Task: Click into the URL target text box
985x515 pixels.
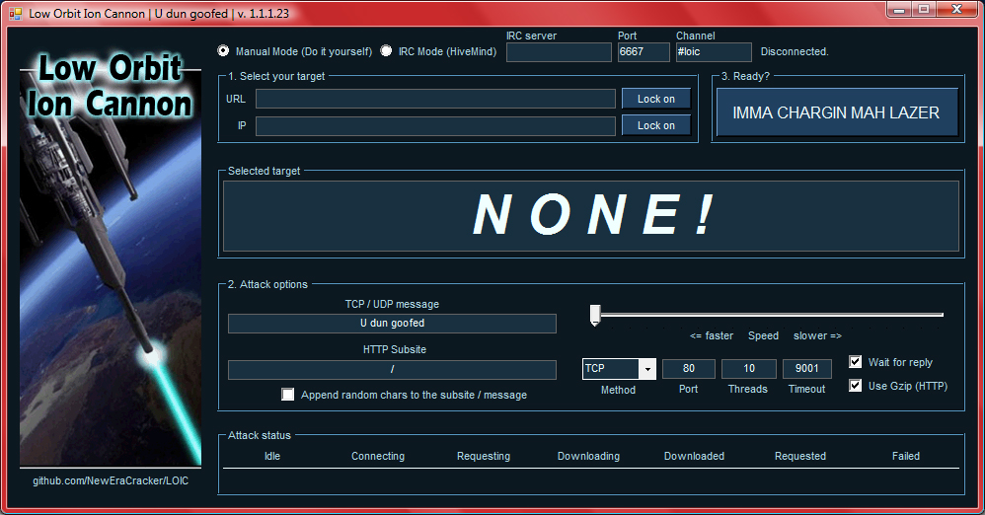Action: click(x=435, y=99)
